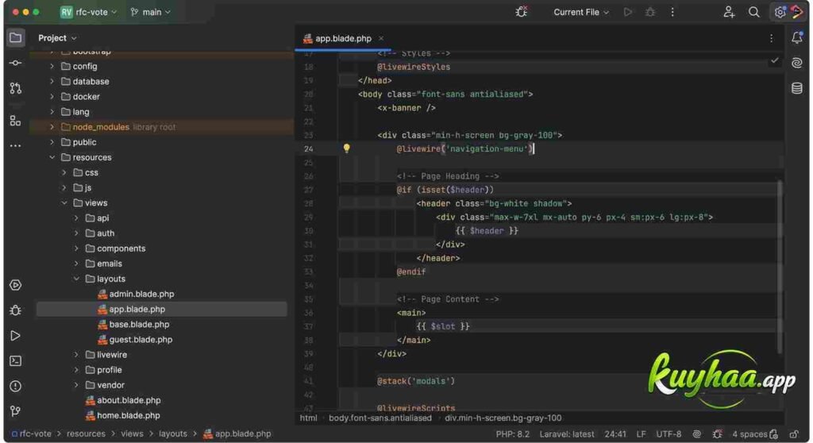Click the LF line separator indicator
This screenshot has width=813, height=443.
click(641, 434)
